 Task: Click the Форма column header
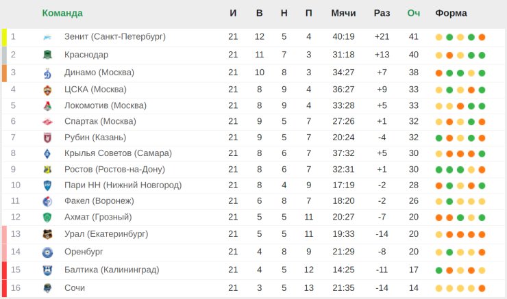point(451,13)
